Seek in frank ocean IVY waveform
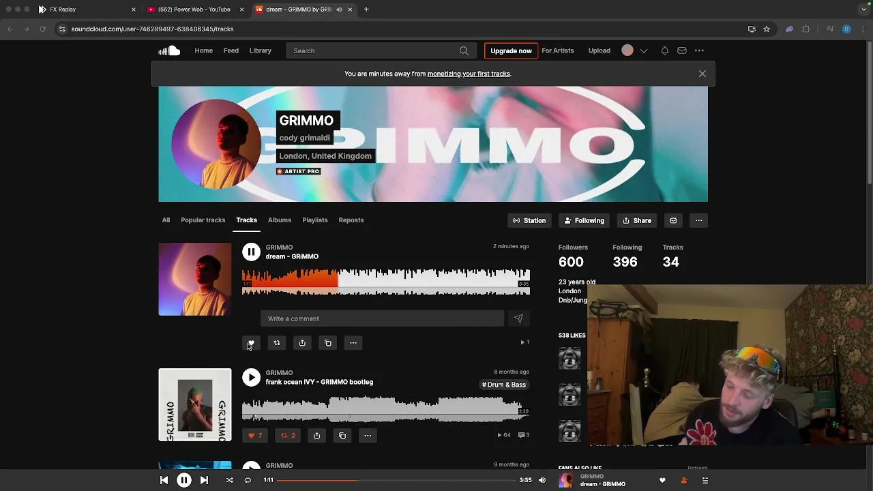Image resolution: width=873 pixels, height=491 pixels. coord(386,409)
